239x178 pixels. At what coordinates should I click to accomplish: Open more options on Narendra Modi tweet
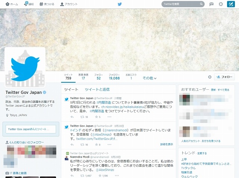tap(117, 175)
